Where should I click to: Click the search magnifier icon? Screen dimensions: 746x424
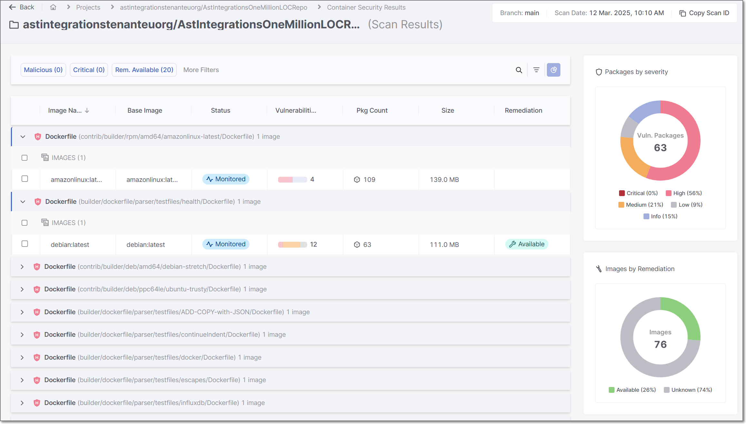pyautogui.click(x=519, y=70)
